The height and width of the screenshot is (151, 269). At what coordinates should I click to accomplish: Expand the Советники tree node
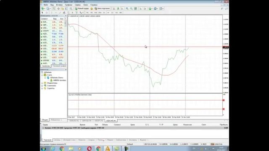[42, 86]
